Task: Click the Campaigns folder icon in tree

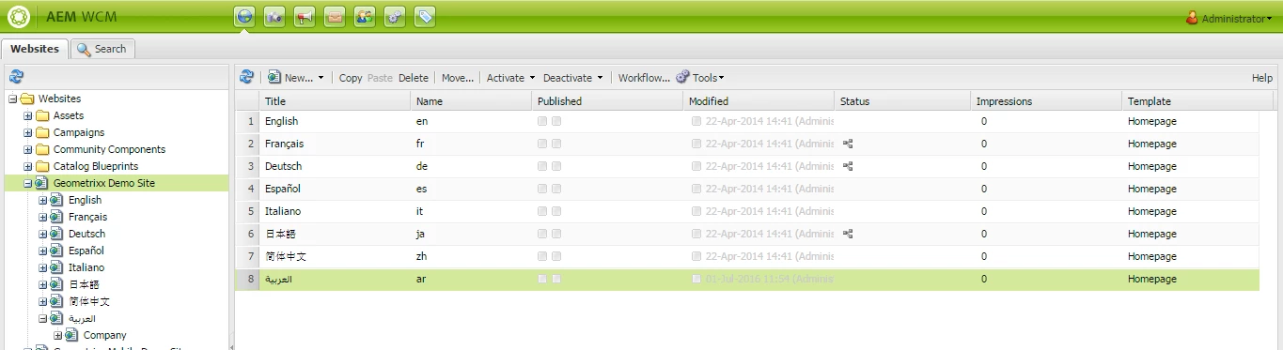Action: 42,132
